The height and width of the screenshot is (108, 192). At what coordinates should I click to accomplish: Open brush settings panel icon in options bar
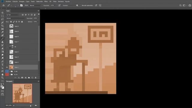point(21,5)
